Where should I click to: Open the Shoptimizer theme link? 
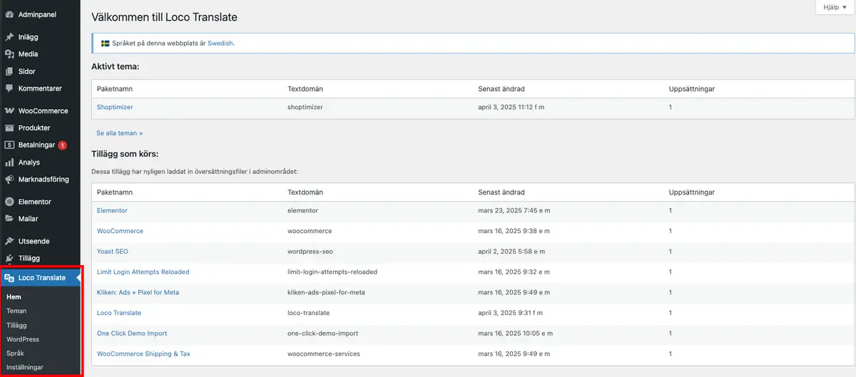(x=115, y=107)
